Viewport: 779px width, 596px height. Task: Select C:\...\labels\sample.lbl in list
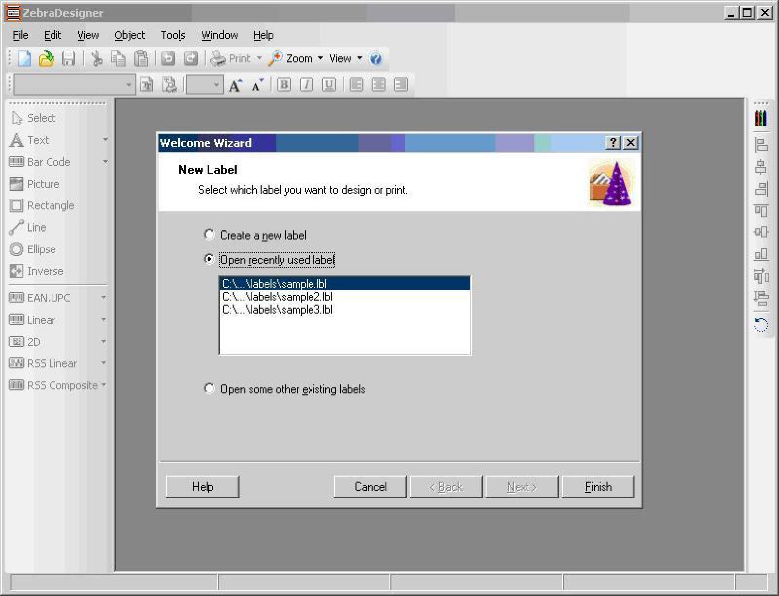345,284
